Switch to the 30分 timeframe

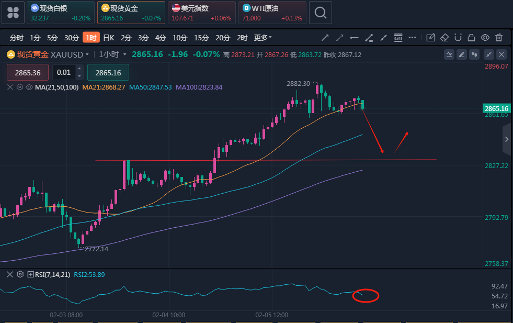[72, 38]
